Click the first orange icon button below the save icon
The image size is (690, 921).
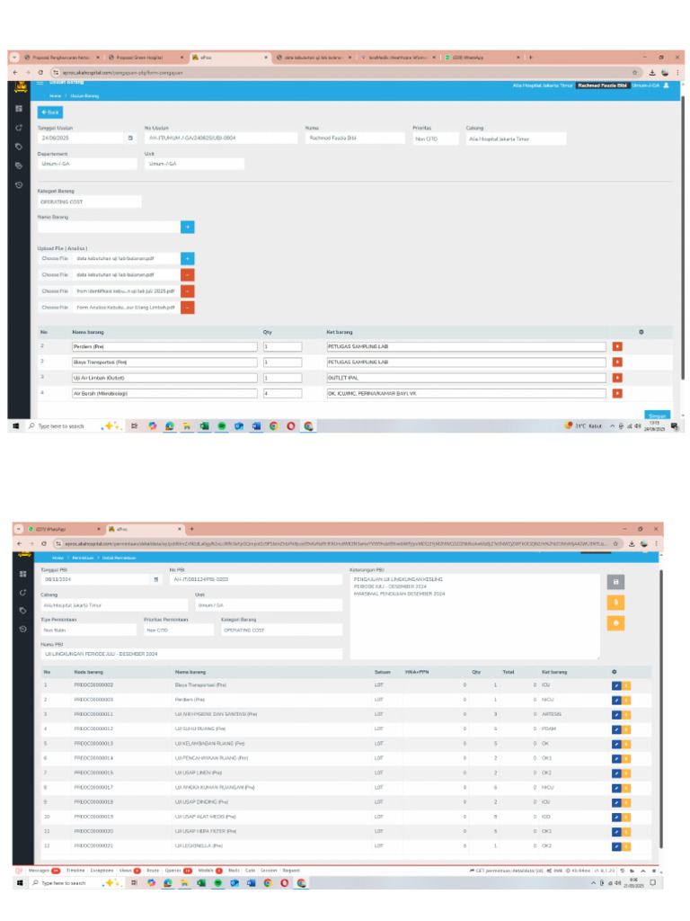(615, 602)
